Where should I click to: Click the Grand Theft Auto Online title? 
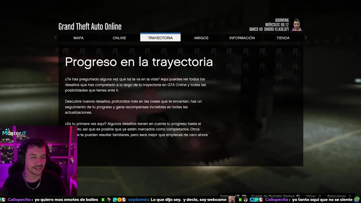[90, 27]
